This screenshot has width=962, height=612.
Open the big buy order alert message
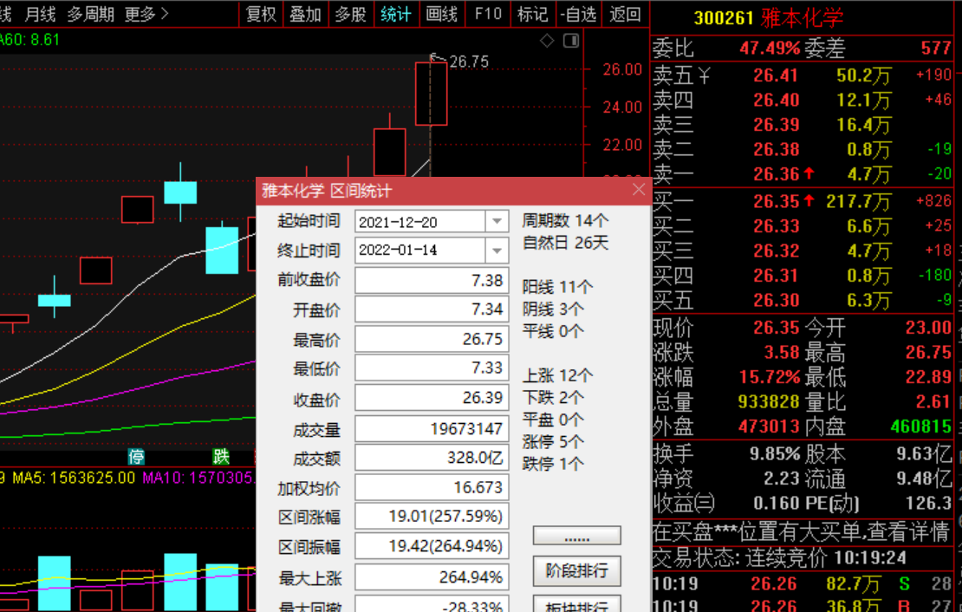tap(802, 531)
